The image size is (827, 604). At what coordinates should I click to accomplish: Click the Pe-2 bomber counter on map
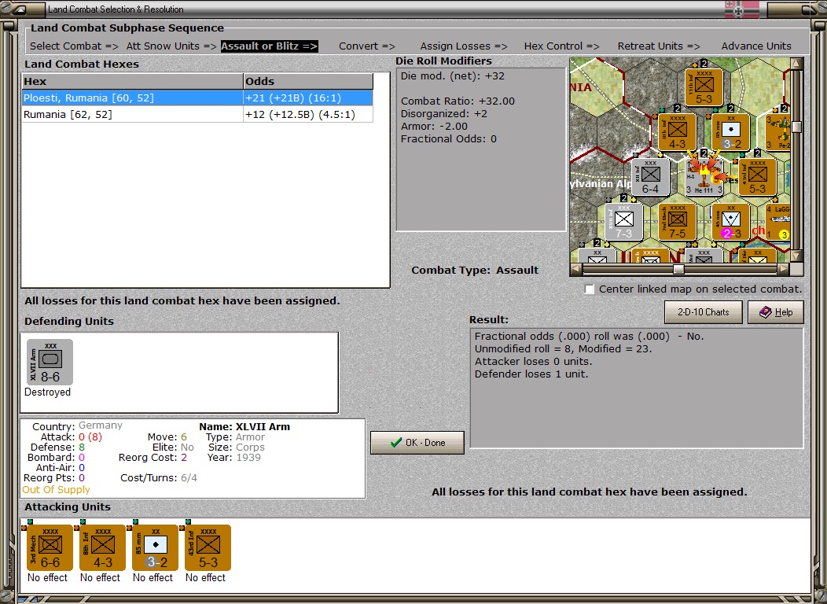(777, 132)
